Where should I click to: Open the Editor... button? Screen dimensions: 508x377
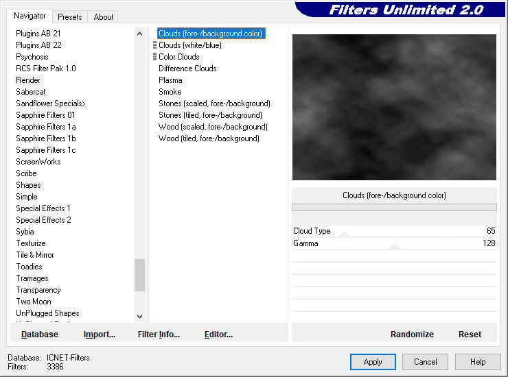[219, 334]
